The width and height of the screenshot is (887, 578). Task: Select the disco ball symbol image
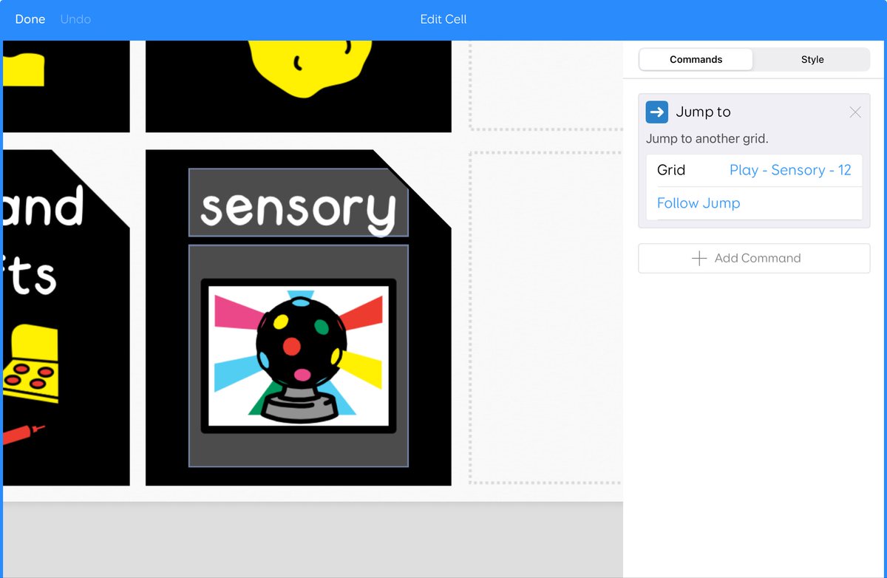coord(299,356)
